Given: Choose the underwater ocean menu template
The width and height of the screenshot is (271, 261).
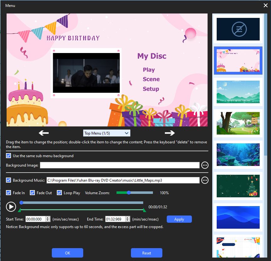Looking at the screenshot, I should click(x=237, y=154).
